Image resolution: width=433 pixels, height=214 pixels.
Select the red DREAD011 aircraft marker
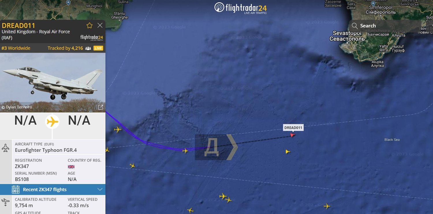(x=293, y=135)
